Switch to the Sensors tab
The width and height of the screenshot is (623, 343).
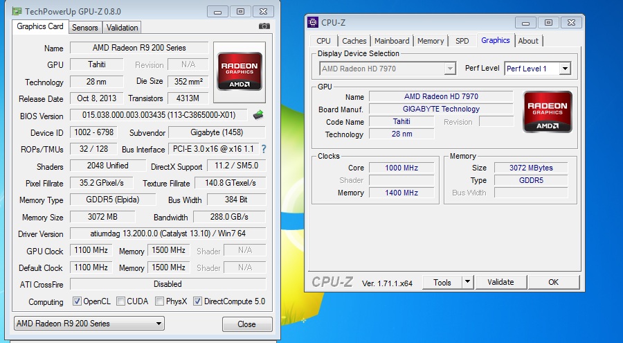[x=85, y=27]
